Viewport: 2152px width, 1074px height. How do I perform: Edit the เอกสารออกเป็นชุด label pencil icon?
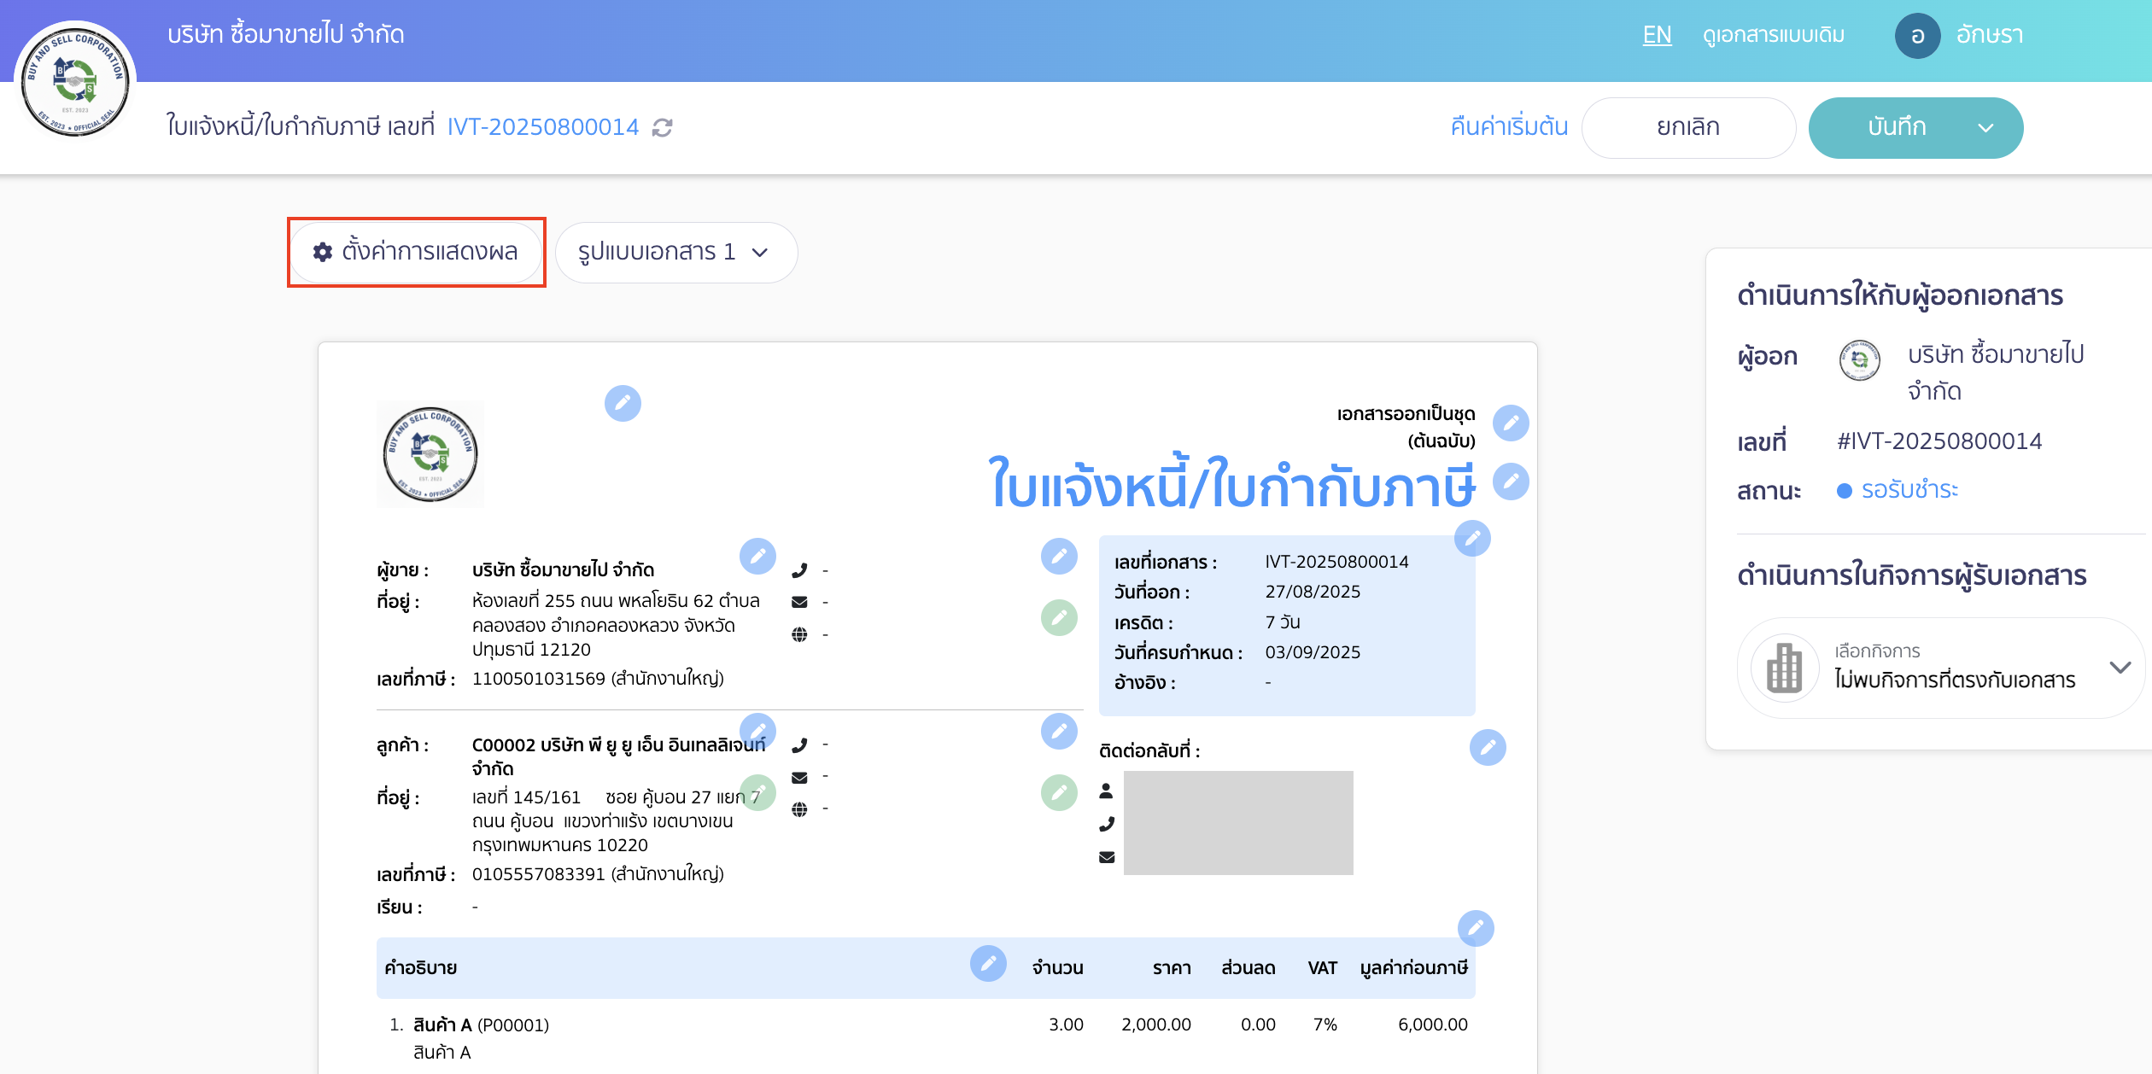pyautogui.click(x=1512, y=422)
